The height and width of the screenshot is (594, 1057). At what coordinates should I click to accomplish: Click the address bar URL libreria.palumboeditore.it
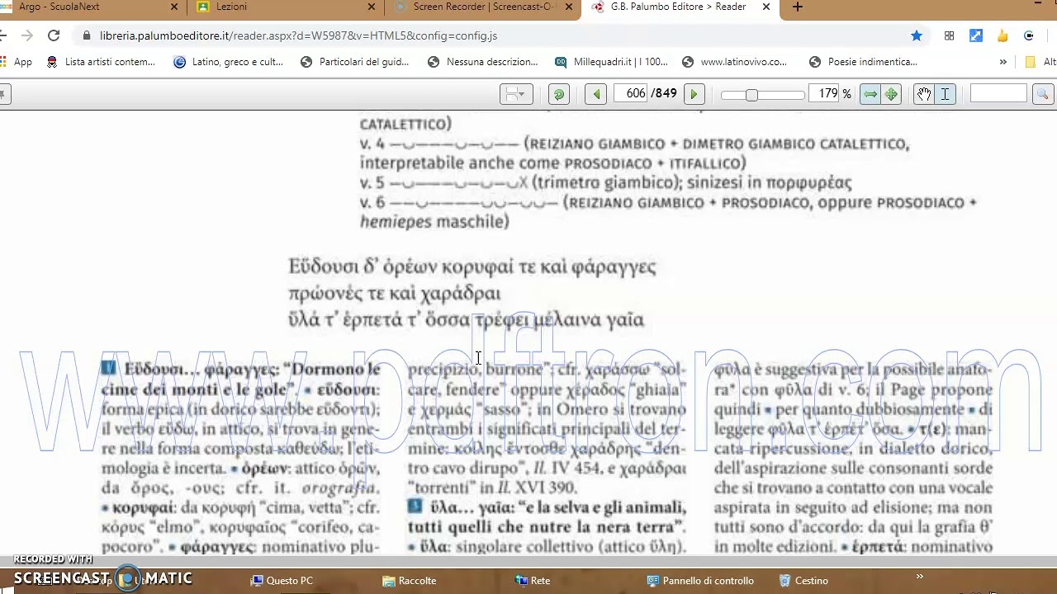tap(298, 36)
